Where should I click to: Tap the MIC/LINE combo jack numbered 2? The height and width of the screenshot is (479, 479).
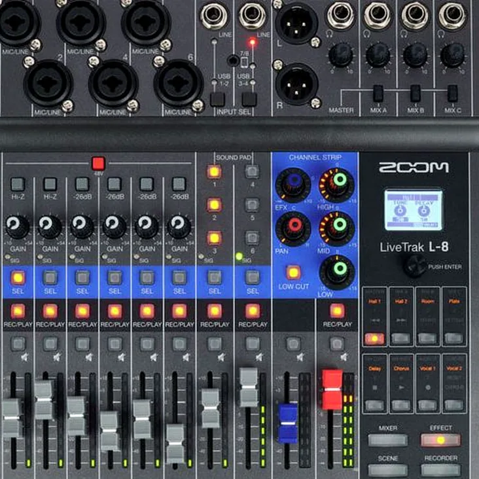(48, 83)
